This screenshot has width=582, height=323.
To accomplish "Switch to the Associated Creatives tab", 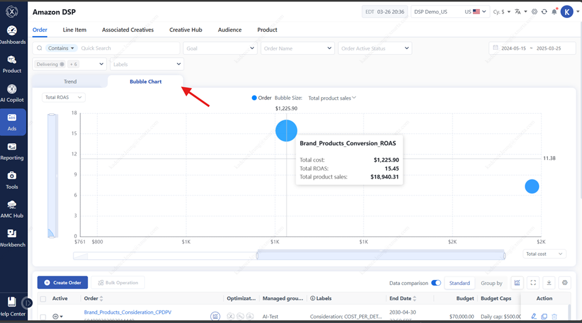I will (128, 30).
